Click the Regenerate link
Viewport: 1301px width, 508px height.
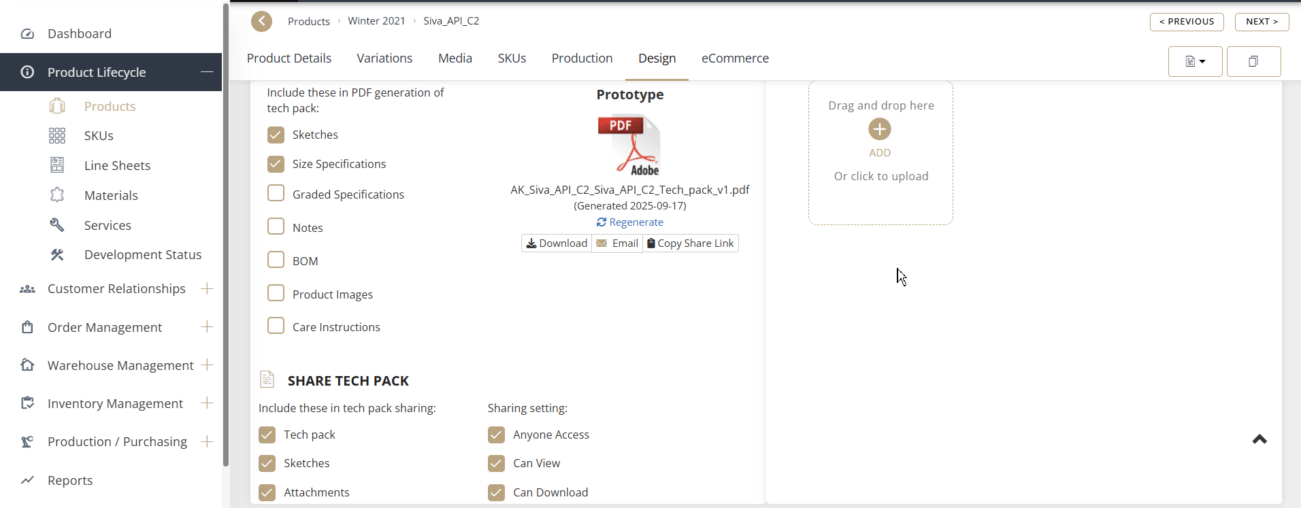[630, 222]
